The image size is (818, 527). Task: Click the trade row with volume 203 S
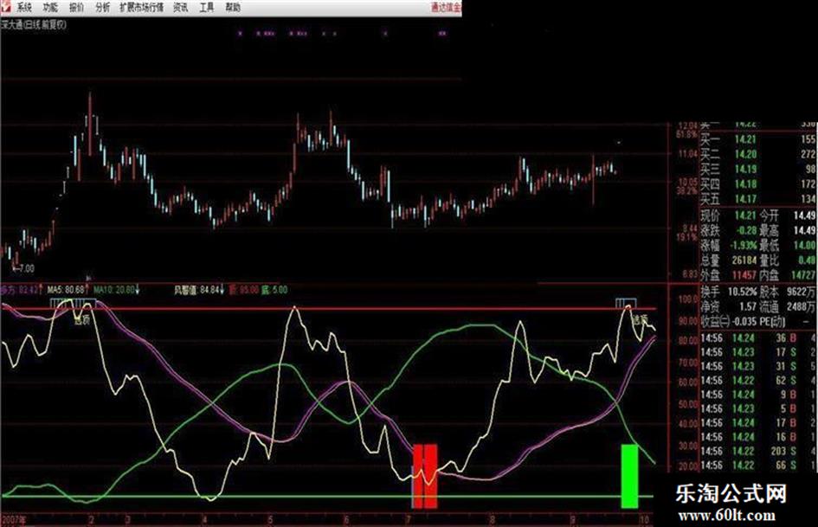[x=758, y=451]
